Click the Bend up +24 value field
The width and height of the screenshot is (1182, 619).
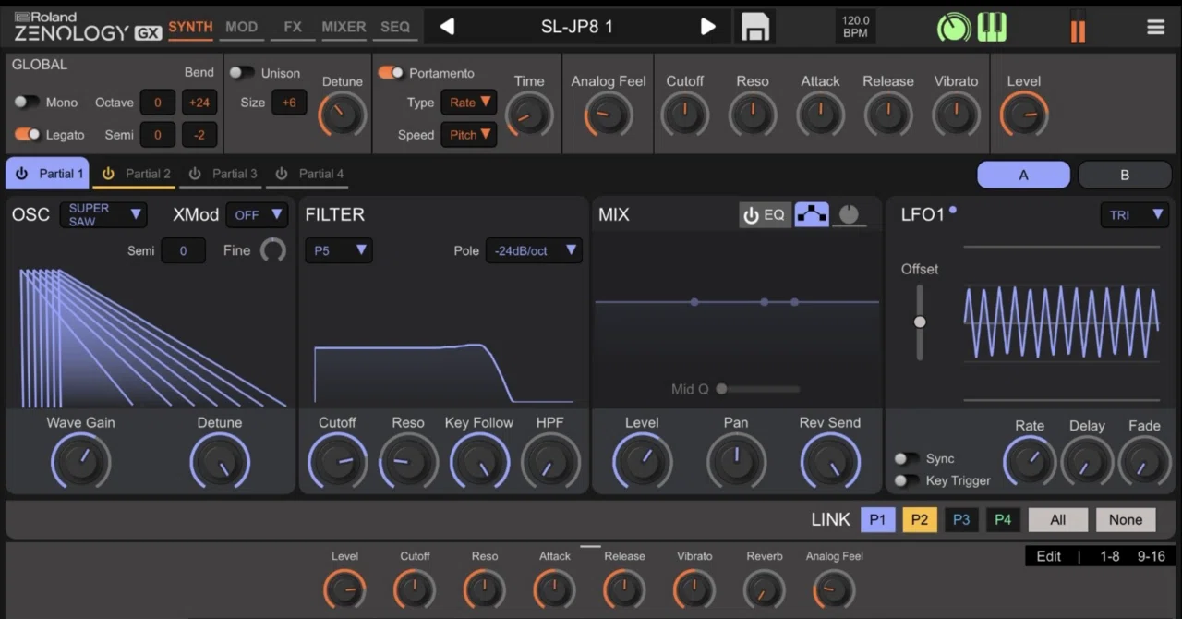[199, 103]
